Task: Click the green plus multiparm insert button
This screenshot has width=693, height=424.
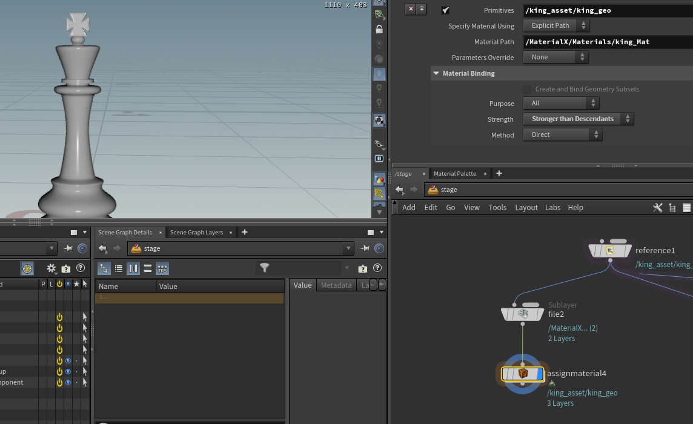Action: click(422, 9)
